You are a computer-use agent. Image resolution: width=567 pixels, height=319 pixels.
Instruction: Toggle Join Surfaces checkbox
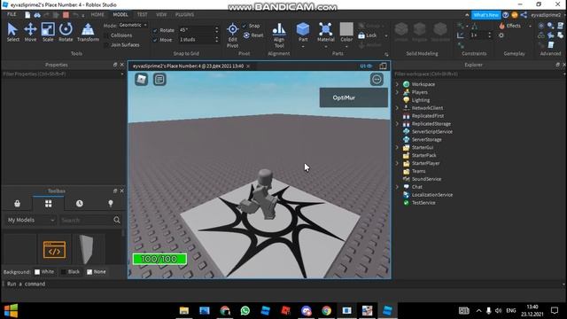tap(106, 45)
